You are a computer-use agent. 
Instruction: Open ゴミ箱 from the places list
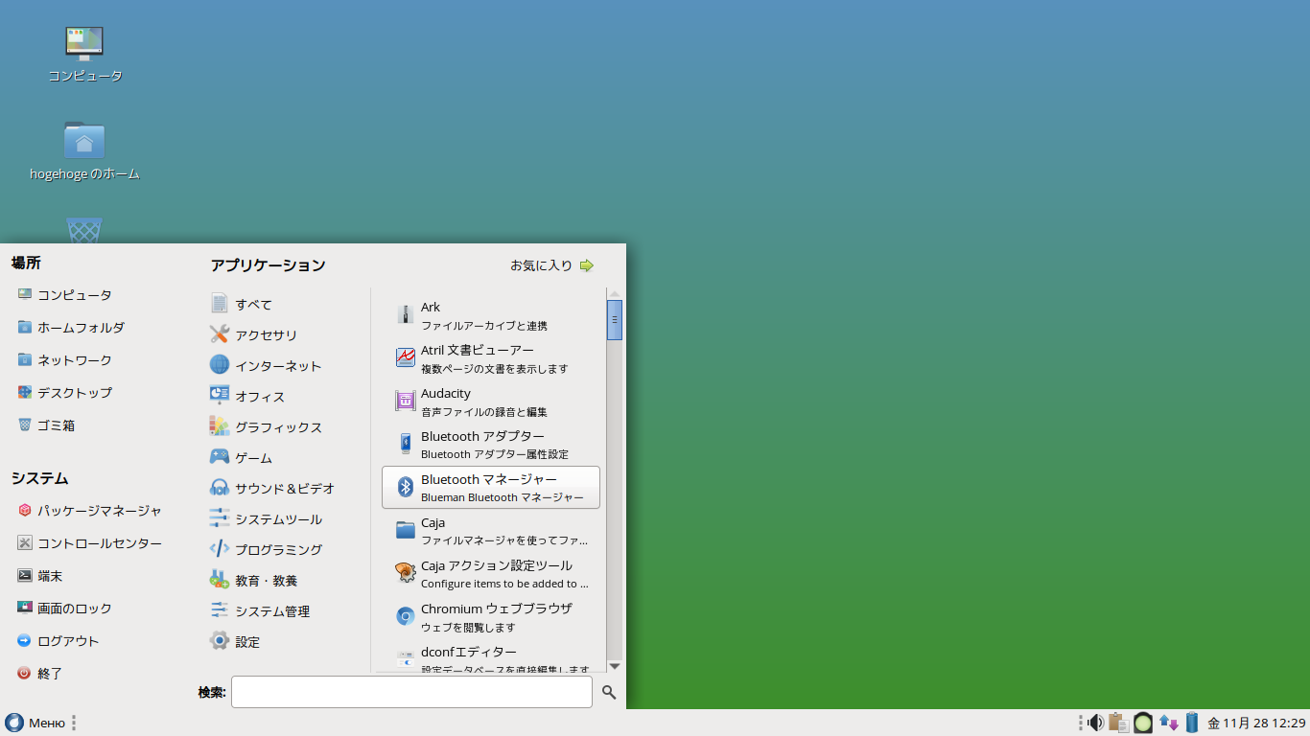point(46,425)
